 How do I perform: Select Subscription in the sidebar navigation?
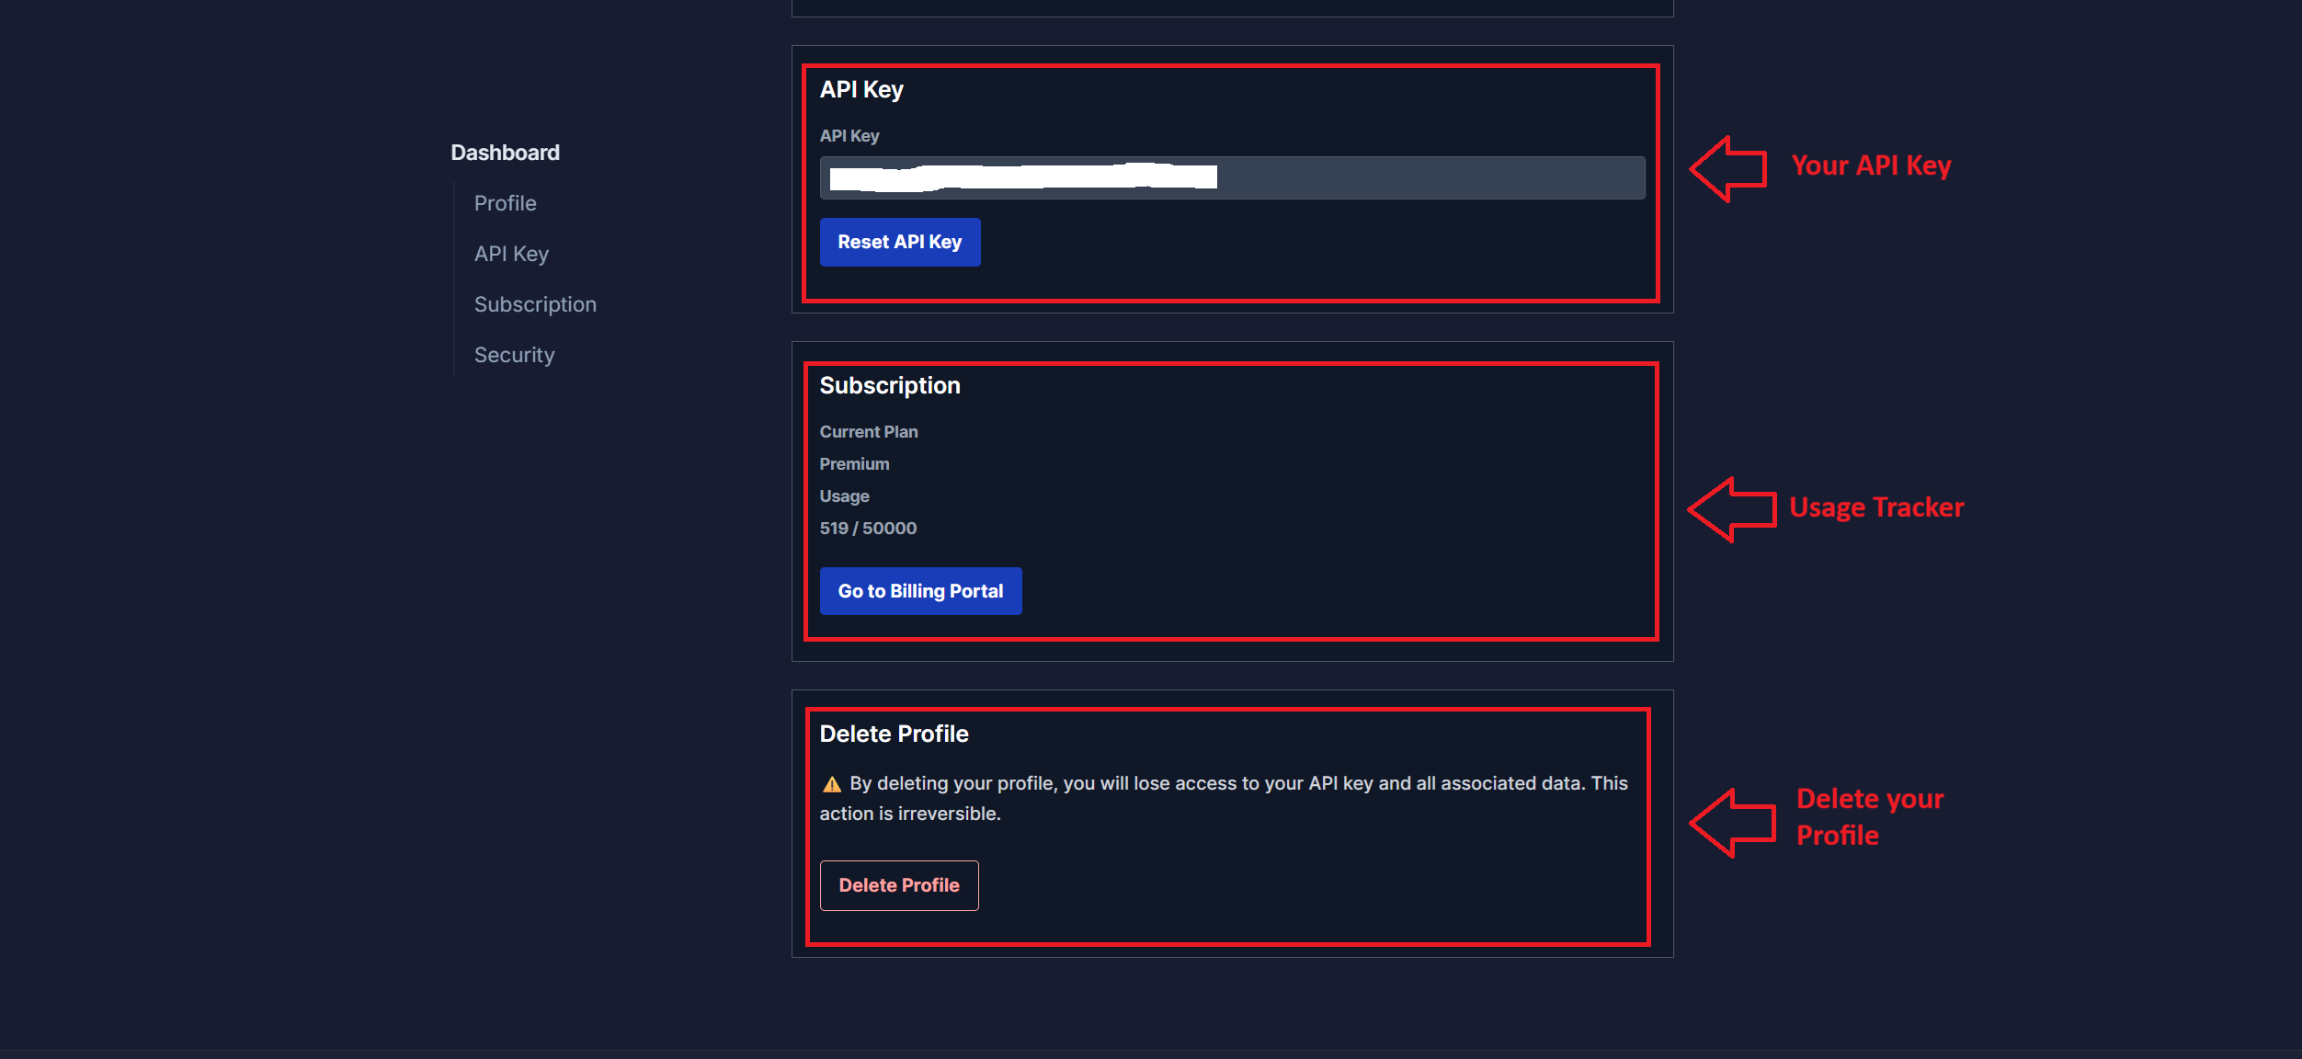535,303
